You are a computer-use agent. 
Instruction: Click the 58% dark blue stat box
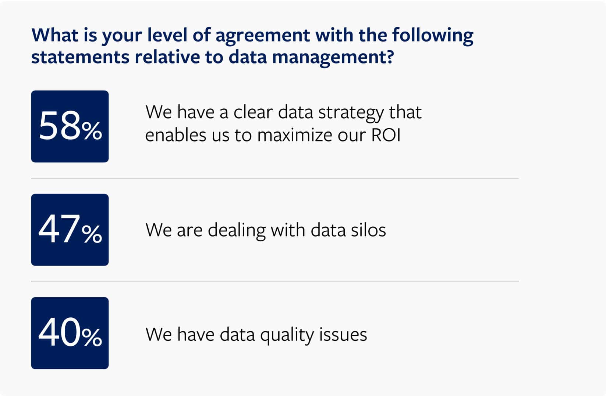click(70, 126)
